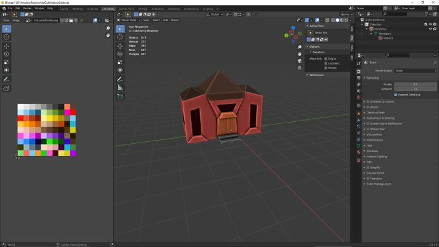Expand the Ambient Occlusion panel

coord(382,101)
